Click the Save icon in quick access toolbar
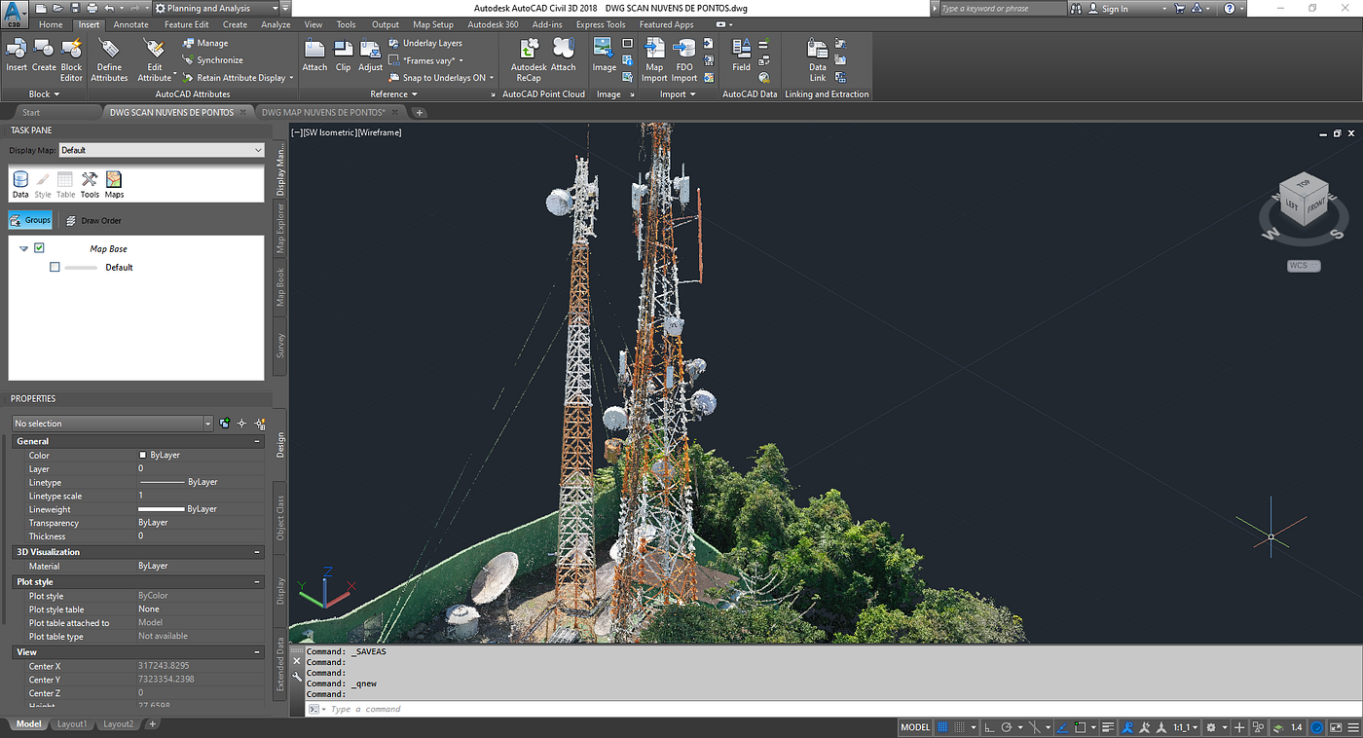The image size is (1363, 738). pyautogui.click(x=77, y=8)
